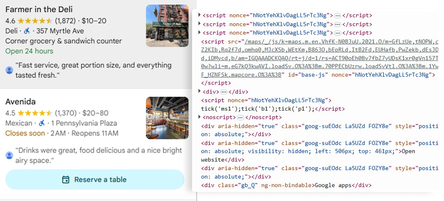Click the "Drinks were great" review text

click(99, 155)
